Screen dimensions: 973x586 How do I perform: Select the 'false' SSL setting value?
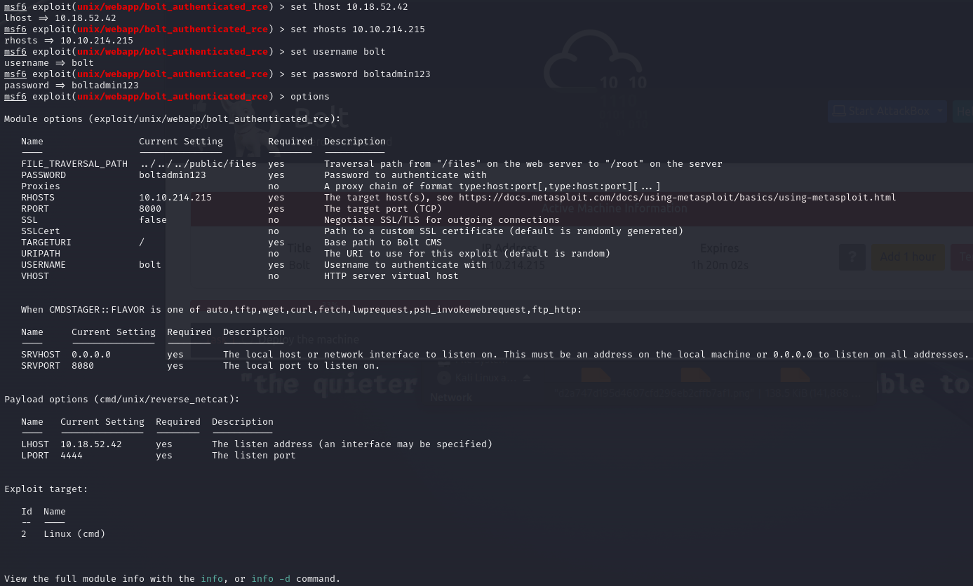click(x=153, y=220)
